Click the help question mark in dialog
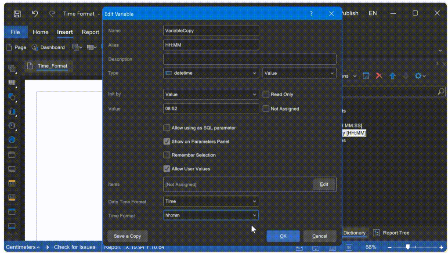The width and height of the screenshot is (448, 253). coord(311,14)
